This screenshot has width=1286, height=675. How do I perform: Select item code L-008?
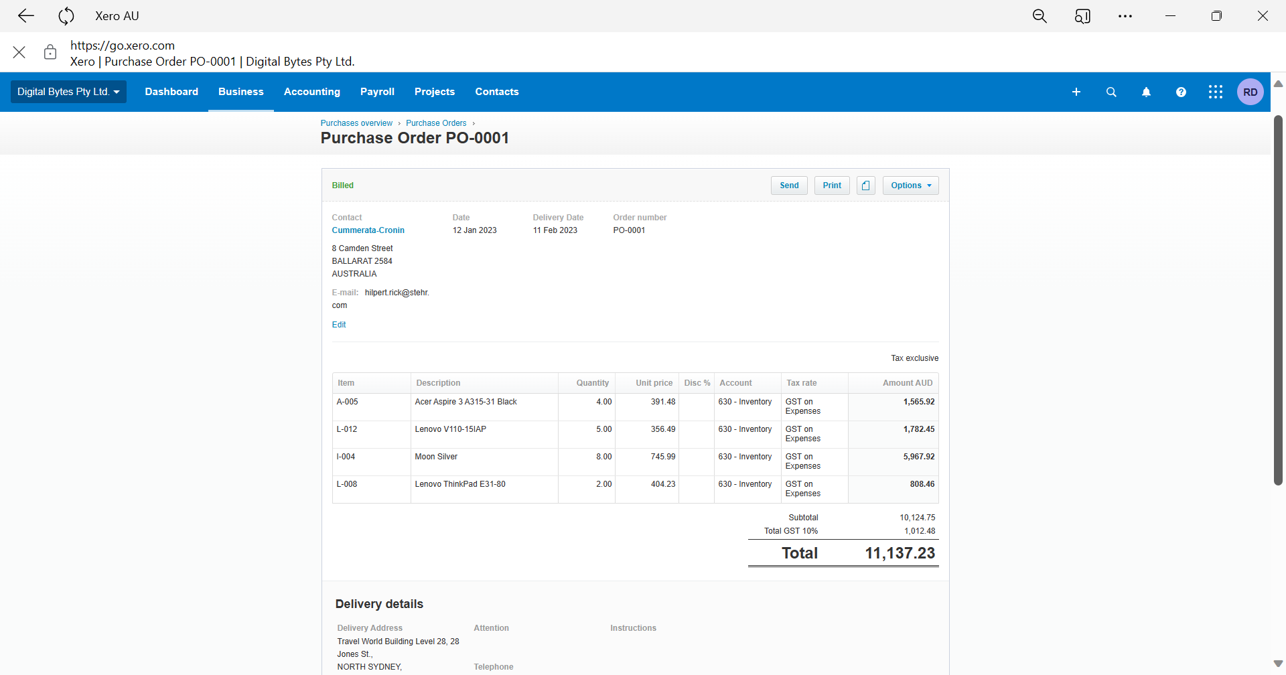point(347,484)
